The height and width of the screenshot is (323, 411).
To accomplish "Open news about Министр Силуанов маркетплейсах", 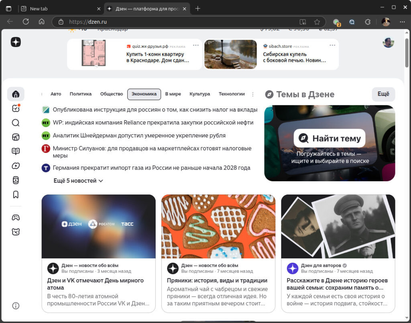I will pos(152,152).
